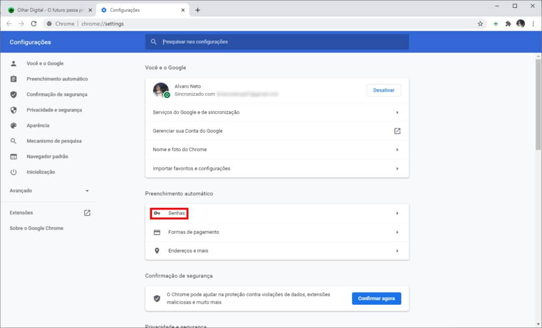Open the Extensões link in sidebar
542x328 pixels.
point(21,213)
